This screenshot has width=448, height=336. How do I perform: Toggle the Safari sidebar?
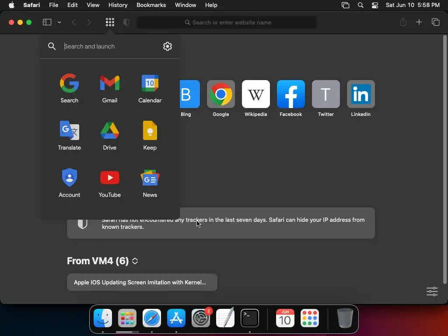click(47, 22)
